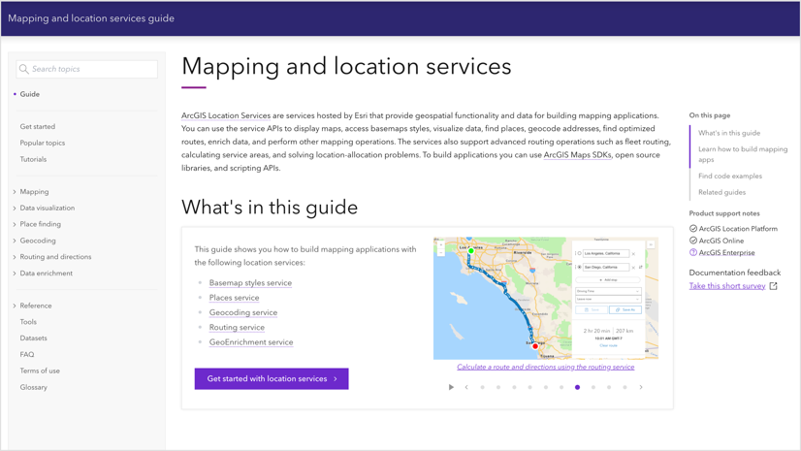This screenshot has width=801, height=451.
Task: Click ArcGIS Online checkmark icon
Action: 693,241
